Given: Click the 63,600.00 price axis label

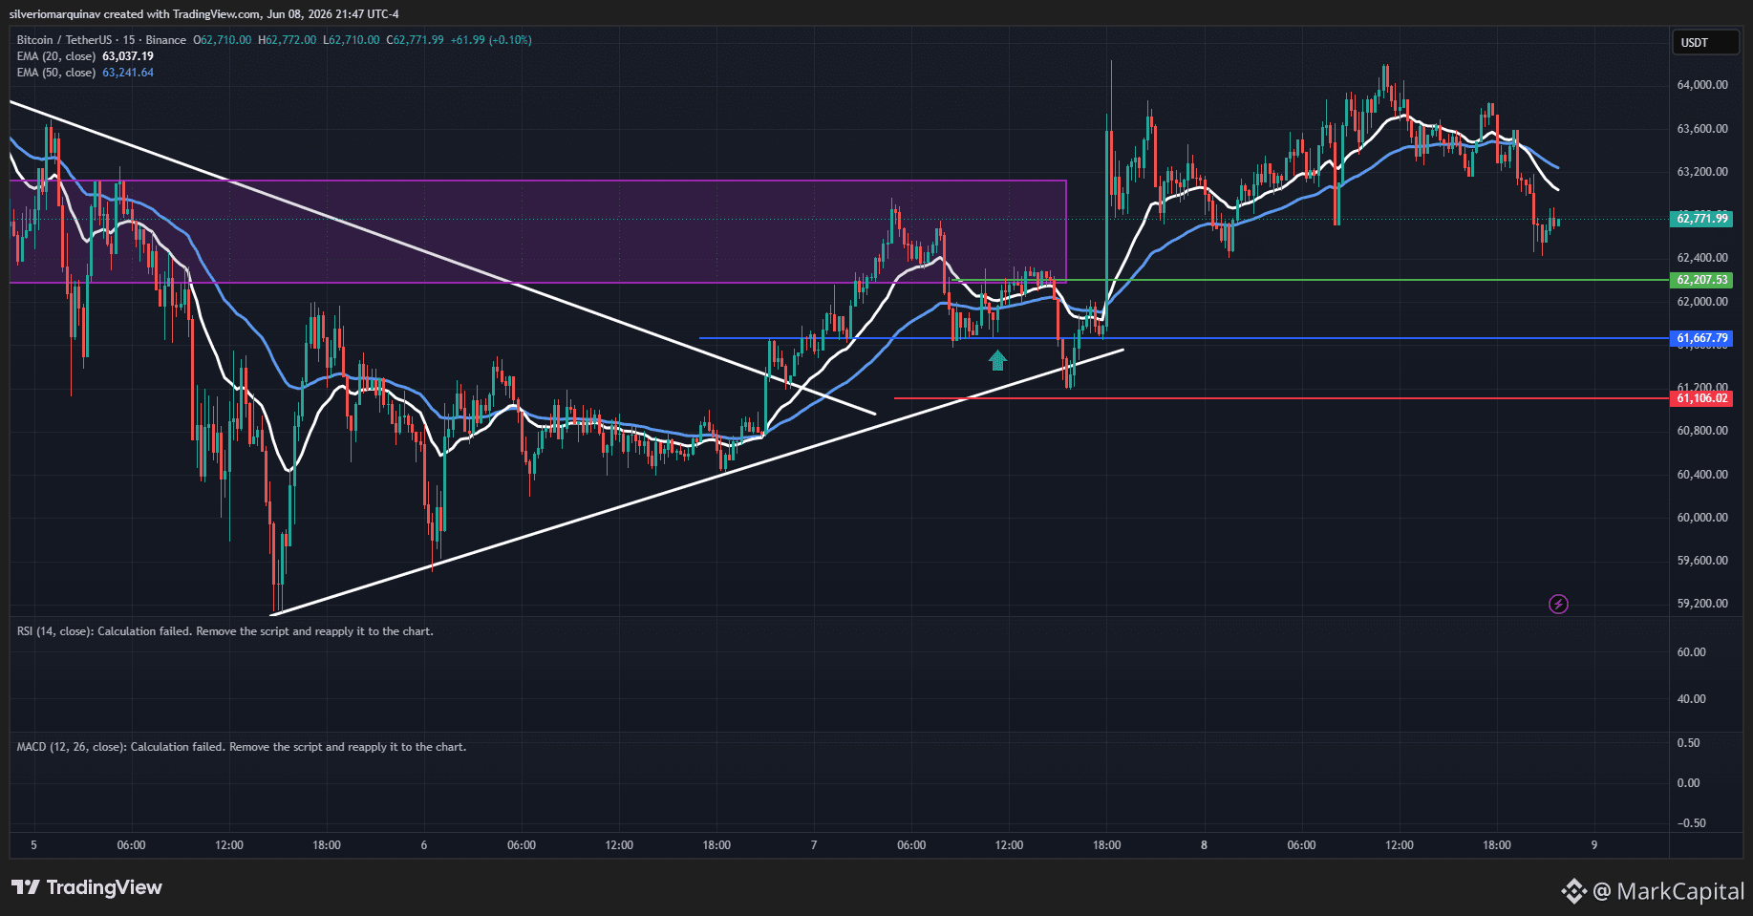Looking at the screenshot, I should tap(1702, 129).
